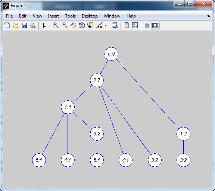Save the figure using the floppy icon
This screenshot has height=191, width=215.
24,25
